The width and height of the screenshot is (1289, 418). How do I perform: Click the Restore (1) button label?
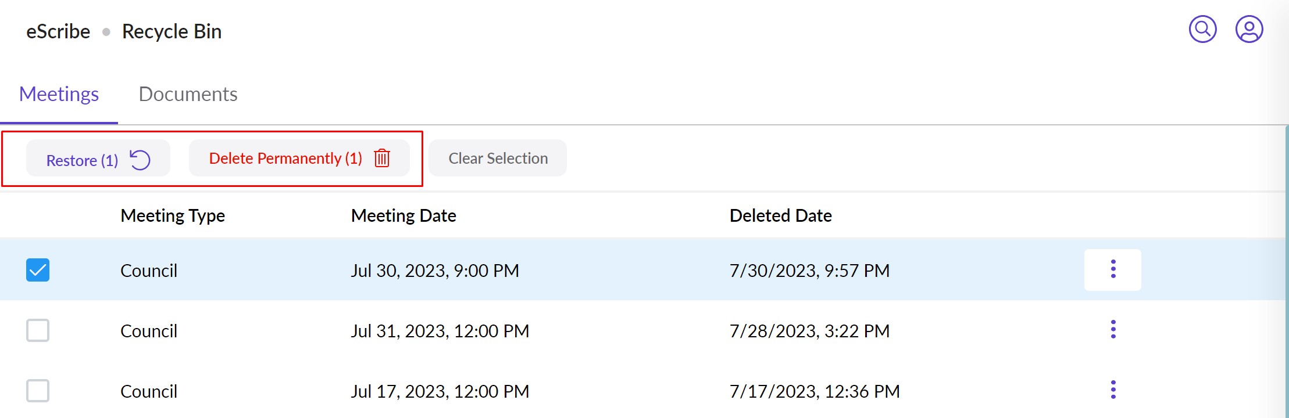[82, 160]
